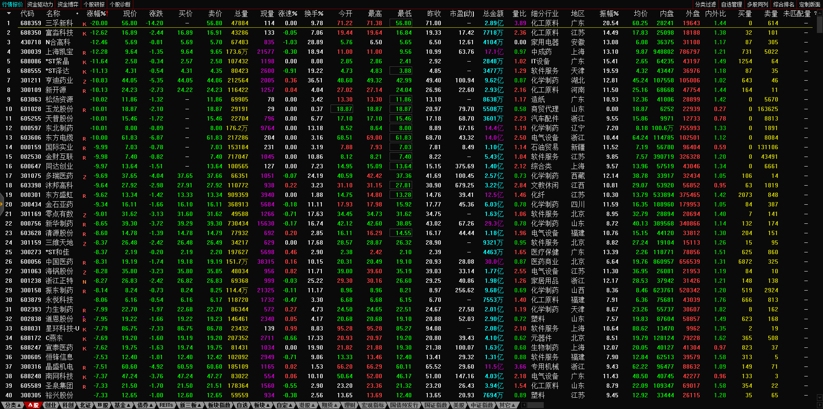Click the dot icon next to 名称 header
This screenshot has width=823, height=409.
77,13
